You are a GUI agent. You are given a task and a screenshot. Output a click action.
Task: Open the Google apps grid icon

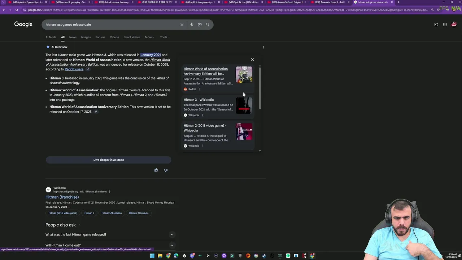[445, 25]
